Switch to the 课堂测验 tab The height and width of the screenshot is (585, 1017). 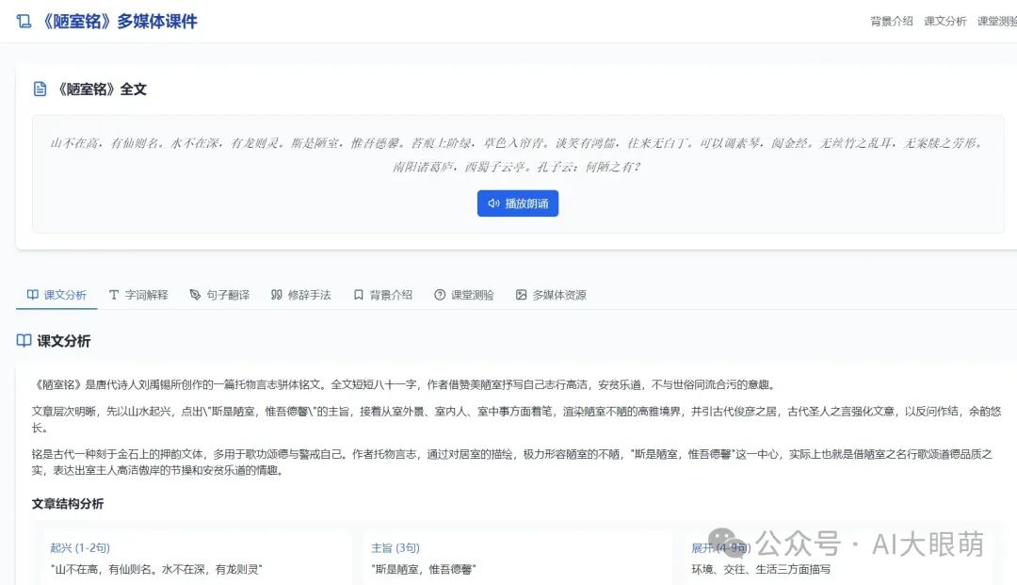coord(464,295)
